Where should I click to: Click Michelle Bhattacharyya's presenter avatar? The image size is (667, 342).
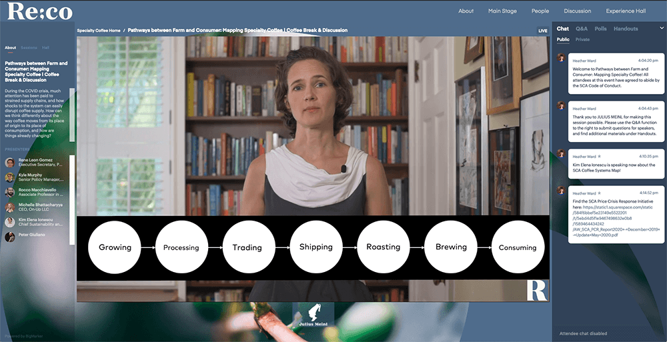point(10,207)
